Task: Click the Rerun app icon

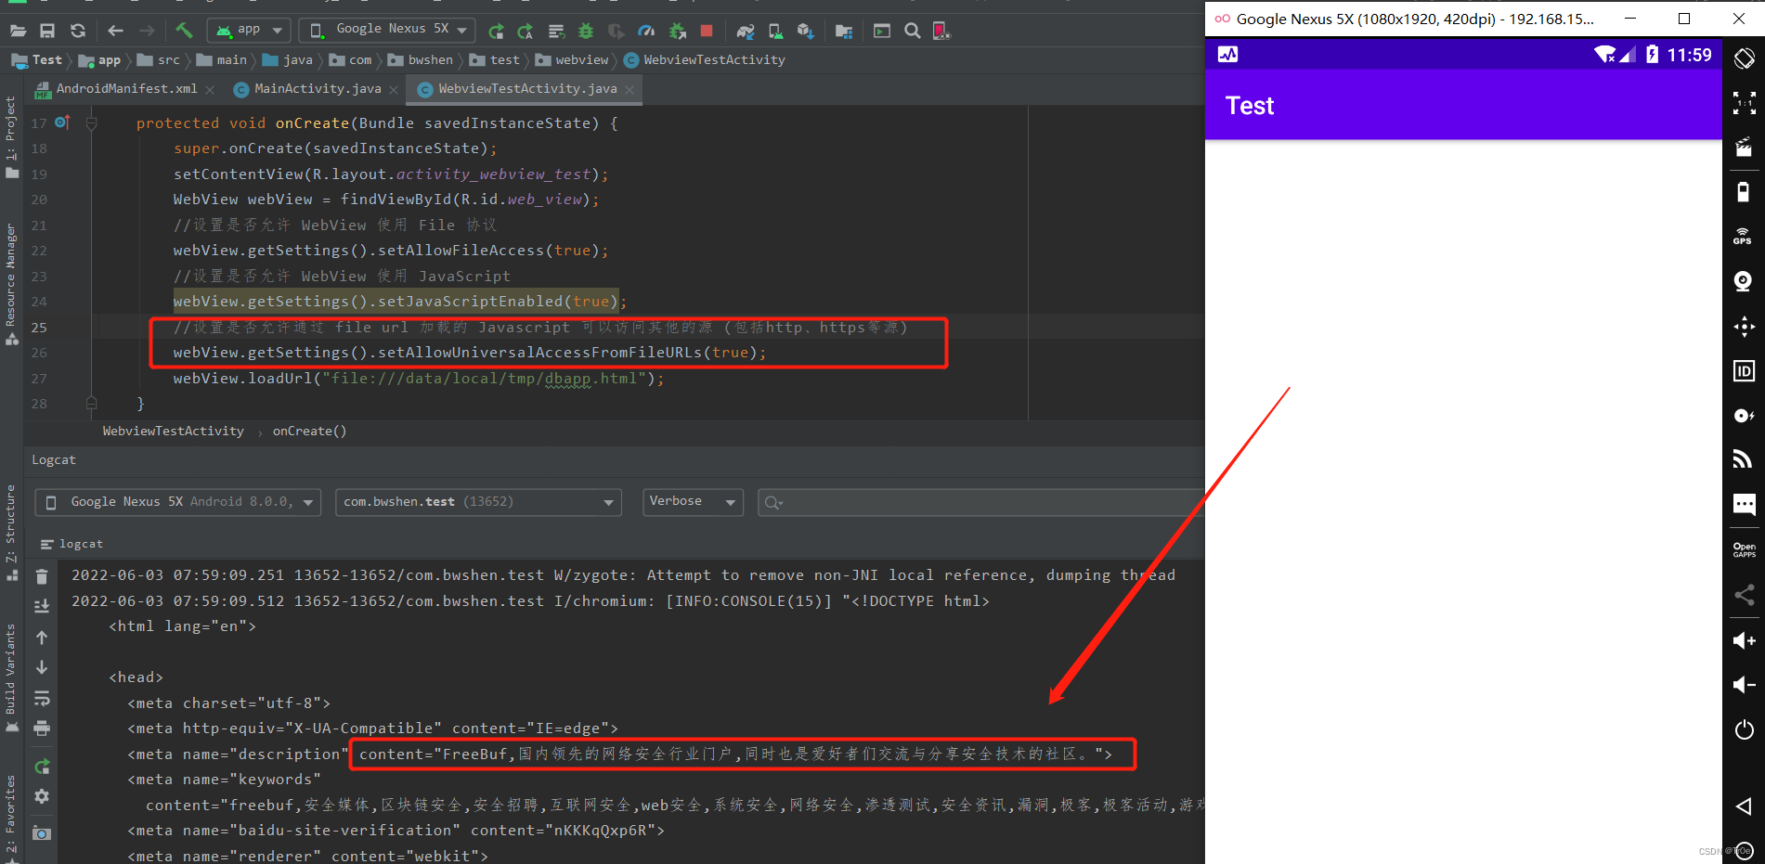Action: click(x=496, y=32)
